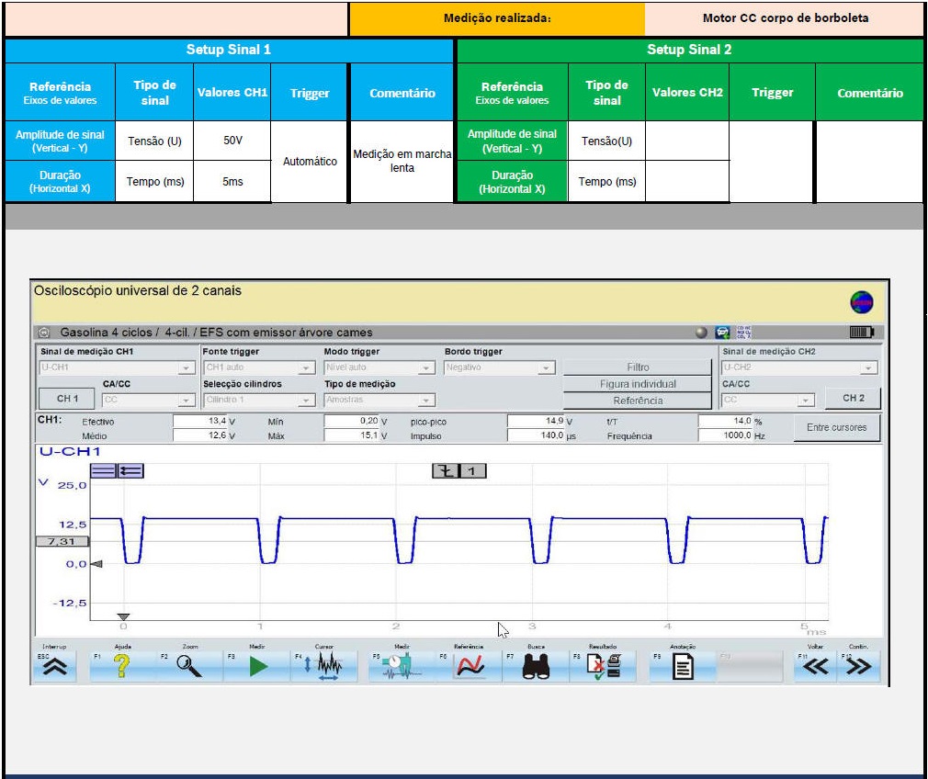The image size is (928, 779).
Task: Open the Referência red curve icon
Action: pyautogui.click(x=469, y=668)
